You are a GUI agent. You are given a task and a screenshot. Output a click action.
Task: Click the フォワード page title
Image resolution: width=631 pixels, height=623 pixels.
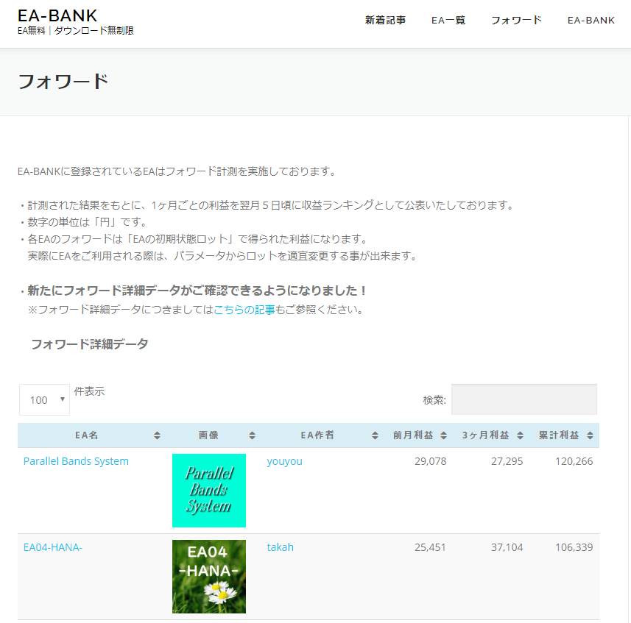coord(63,82)
